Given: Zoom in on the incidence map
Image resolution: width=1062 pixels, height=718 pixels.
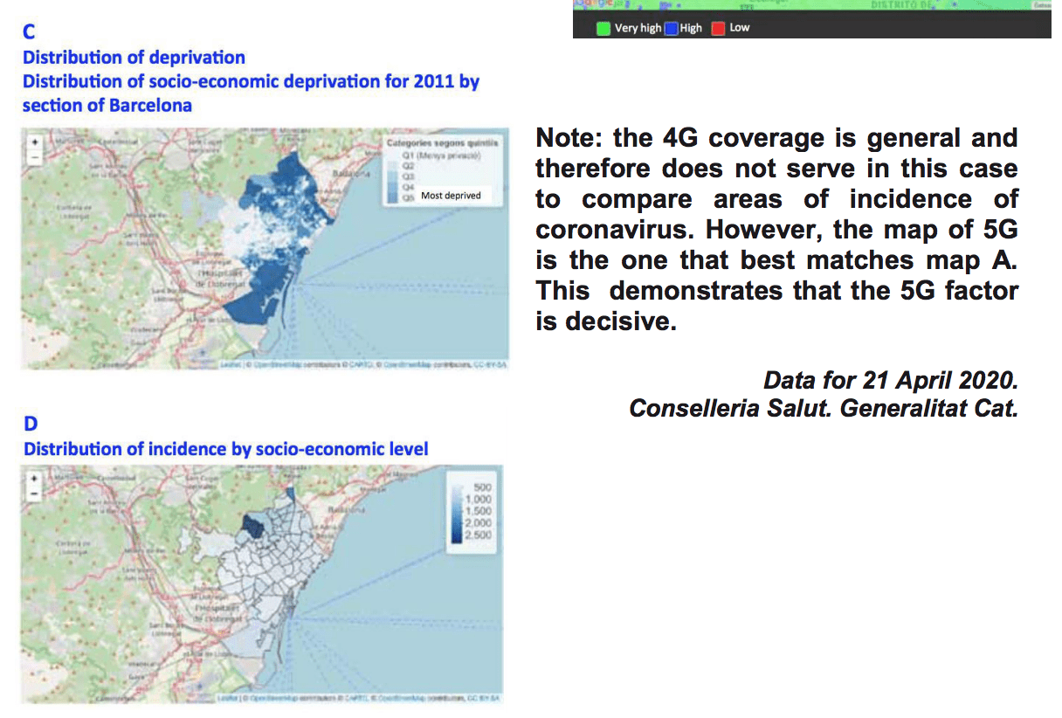Looking at the screenshot, I should [34, 479].
